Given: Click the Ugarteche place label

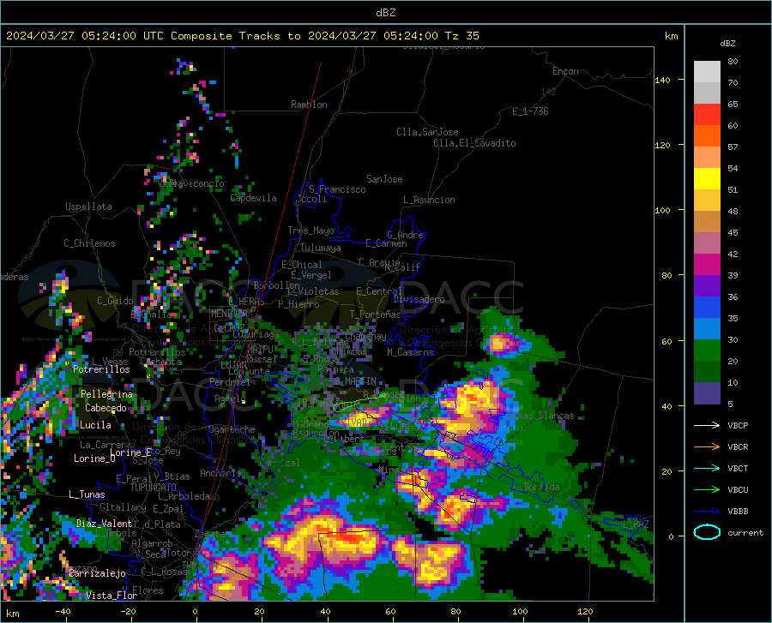Looking at the screenshot, I should click(232, 429).
